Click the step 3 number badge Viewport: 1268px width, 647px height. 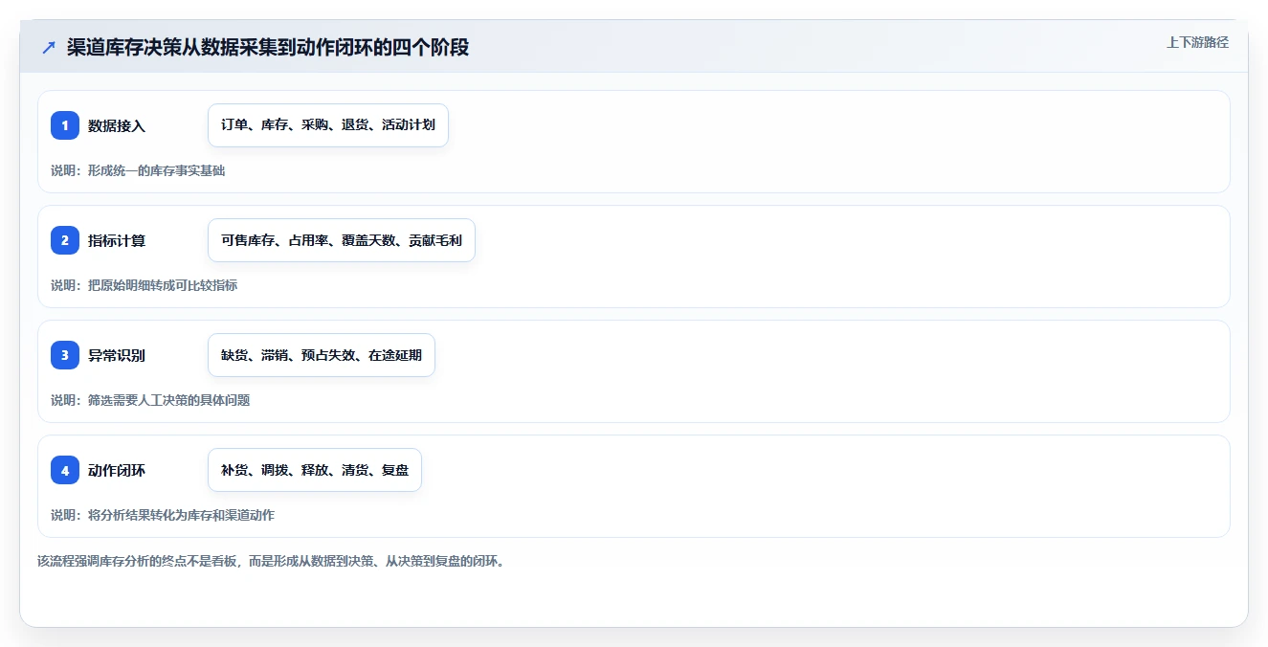tap(65, 355)
